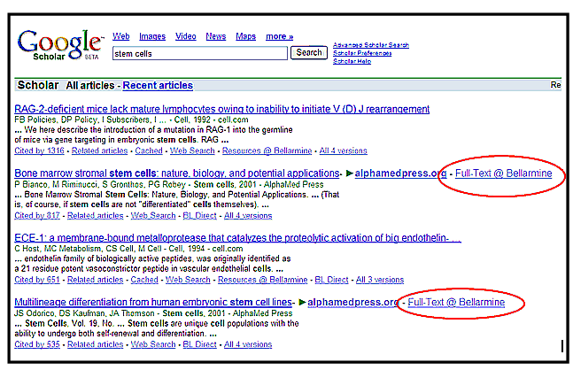The width and height of the screenshot is (573, 370).
Task: Open the Maps link
Action: [245, 36]
